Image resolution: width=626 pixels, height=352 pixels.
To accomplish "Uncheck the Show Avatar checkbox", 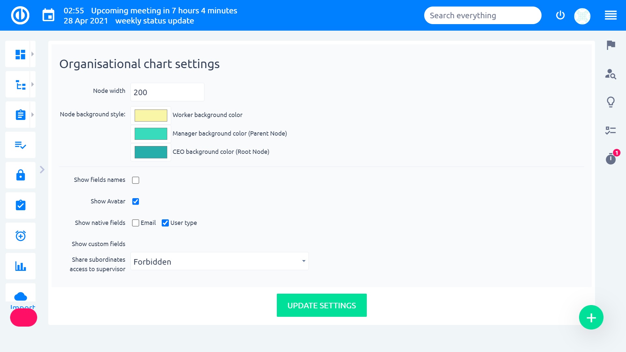I will click(x=136, y=201).
